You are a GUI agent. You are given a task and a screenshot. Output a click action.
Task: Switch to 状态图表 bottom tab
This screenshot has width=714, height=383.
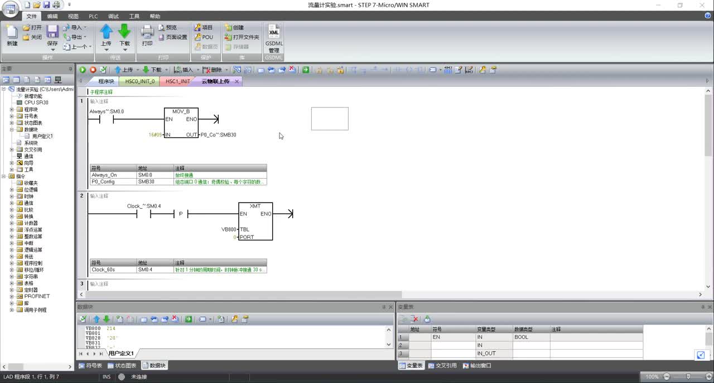pos(122,366)
